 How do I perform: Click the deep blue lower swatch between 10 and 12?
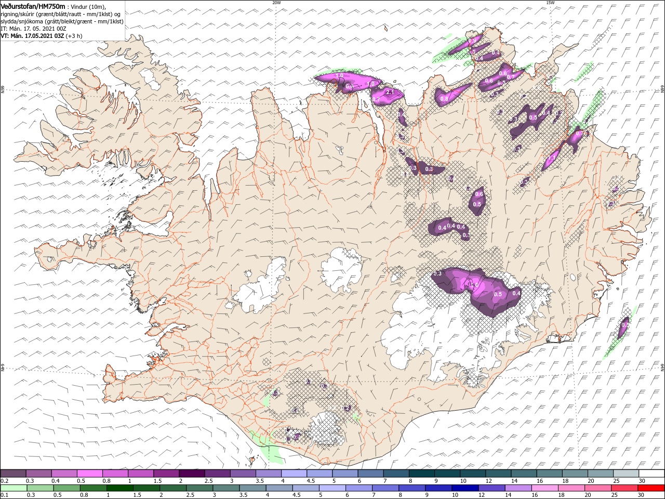tap(465, 488)
